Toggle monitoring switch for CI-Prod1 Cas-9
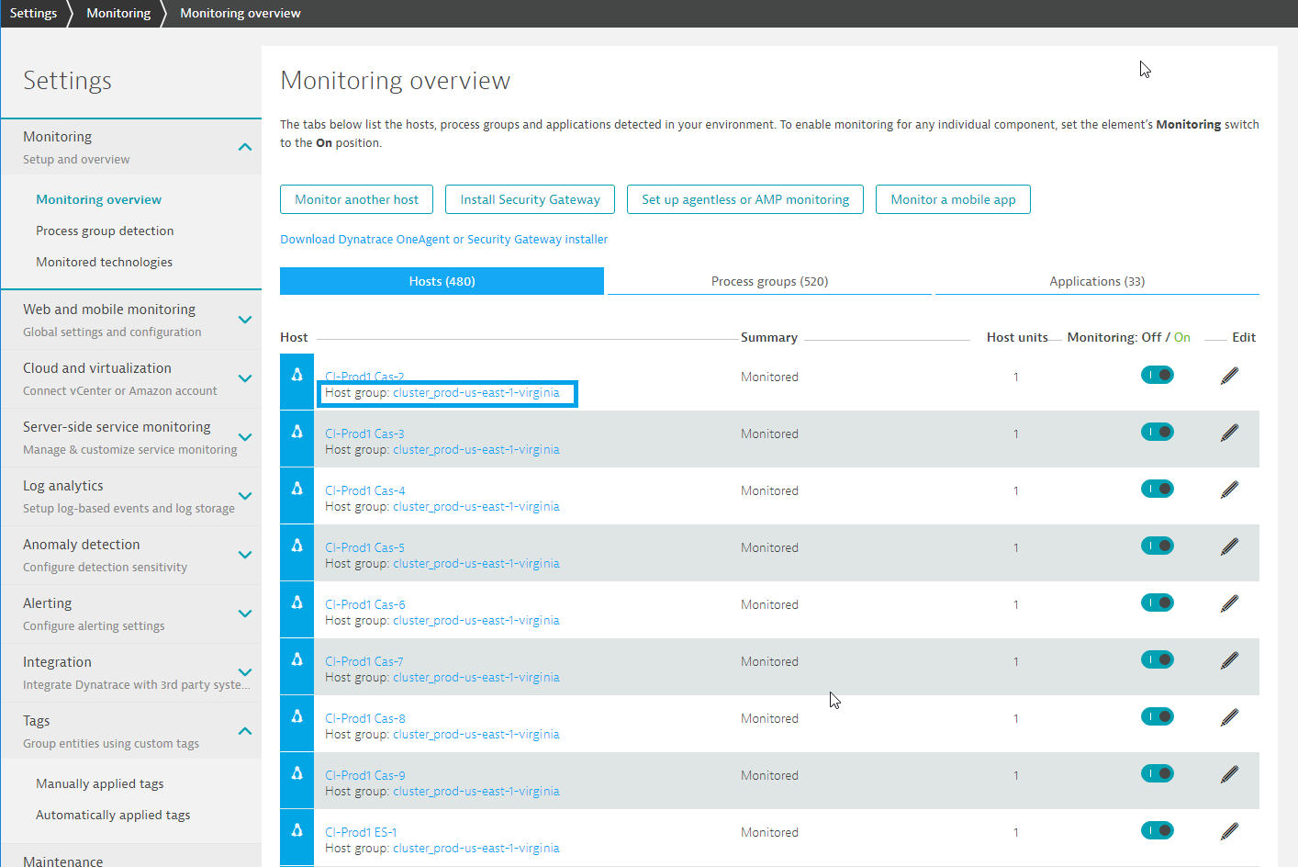Viewport: 1298px width, 867px height. point(1158,773)
